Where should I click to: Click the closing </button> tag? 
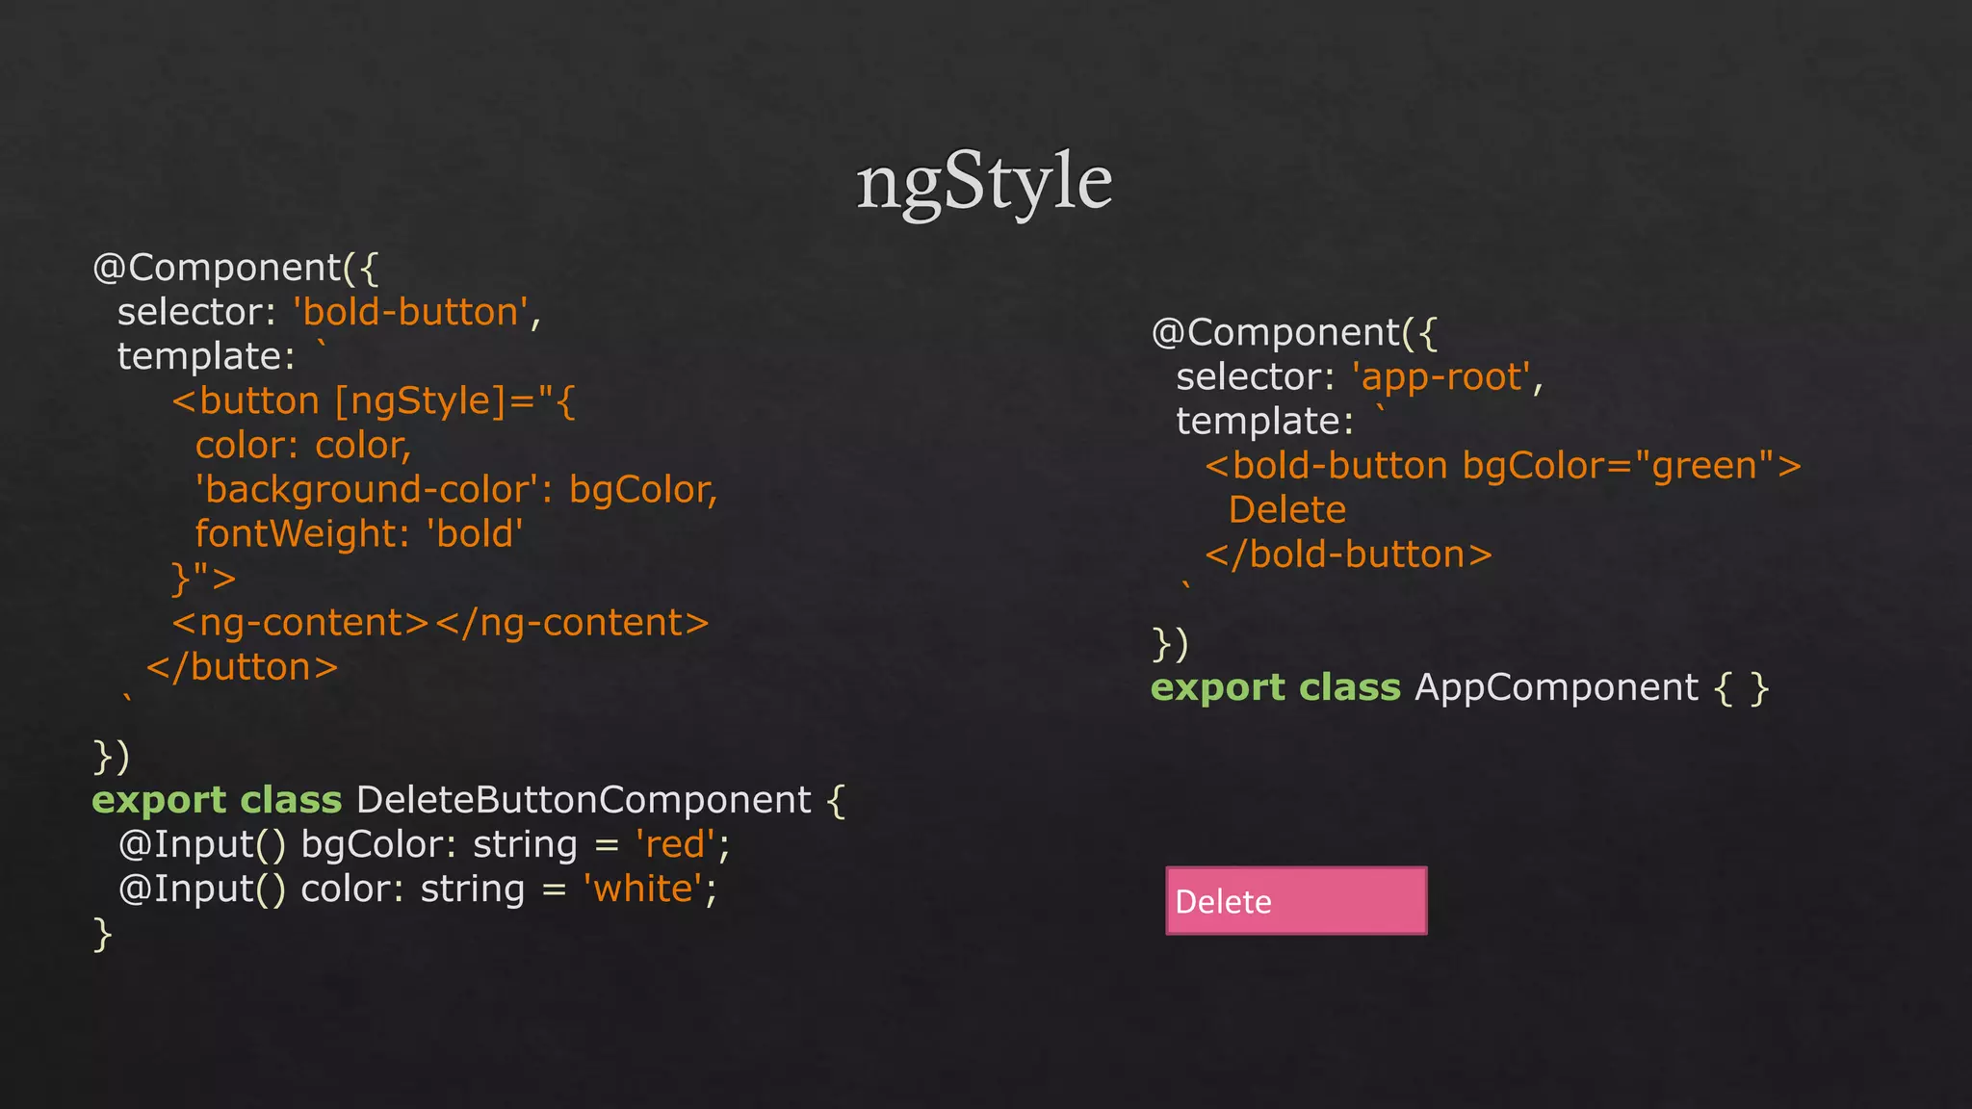click(242, 667)
